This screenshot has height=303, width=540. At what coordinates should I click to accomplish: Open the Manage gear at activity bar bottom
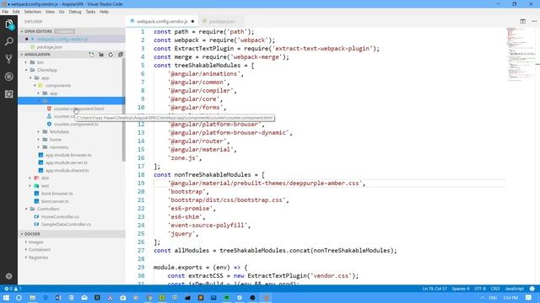click(x=9, y=276)
